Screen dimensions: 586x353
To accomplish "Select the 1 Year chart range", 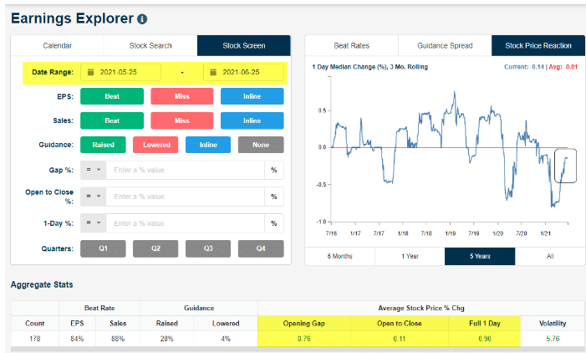I will click(410, 256).
